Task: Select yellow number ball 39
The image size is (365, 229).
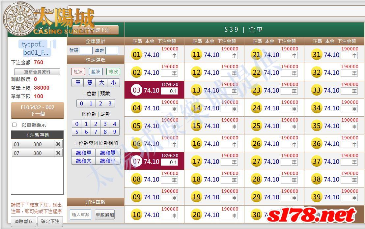Action: tap(317, 197)
